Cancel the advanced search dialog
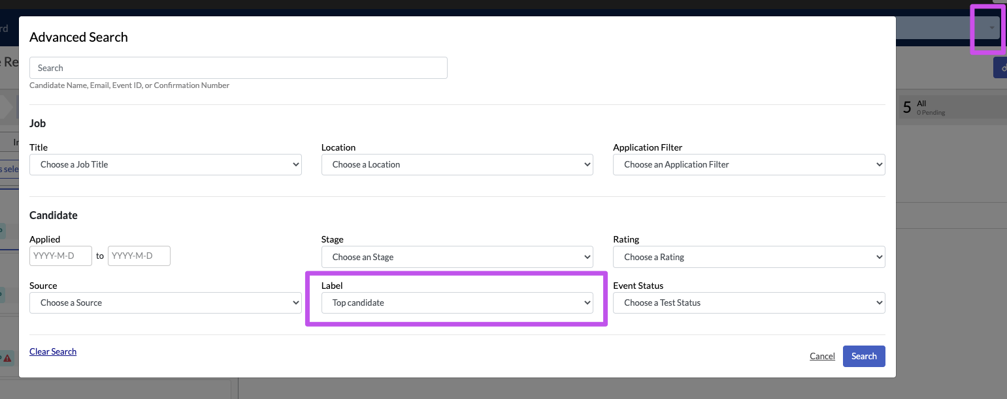Image resolution: width=1007 pixels, height=399 pixels. (x=822, y=356)
